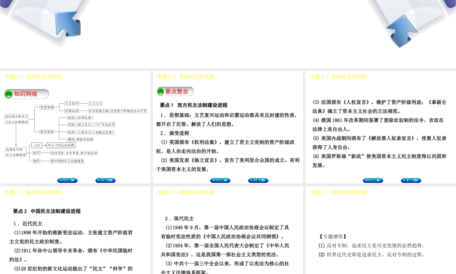Click the large 要点整合 badge with green circle
The height and width of the screenshot is (274, 456).
(176, 91)
